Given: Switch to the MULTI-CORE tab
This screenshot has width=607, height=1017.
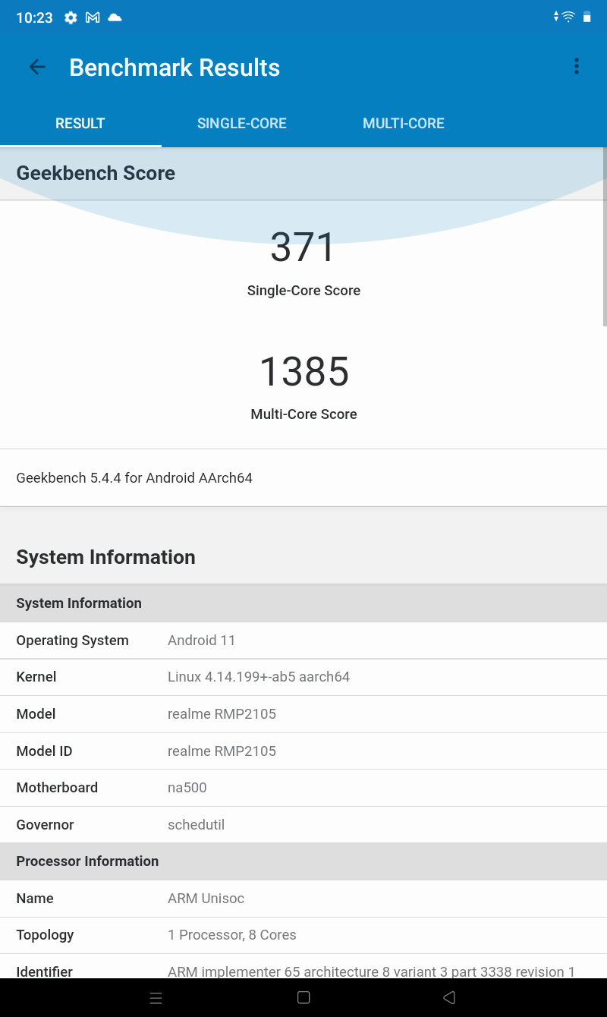Looking at the screenshot, I should pyautogui.click(x=404, y=124).
